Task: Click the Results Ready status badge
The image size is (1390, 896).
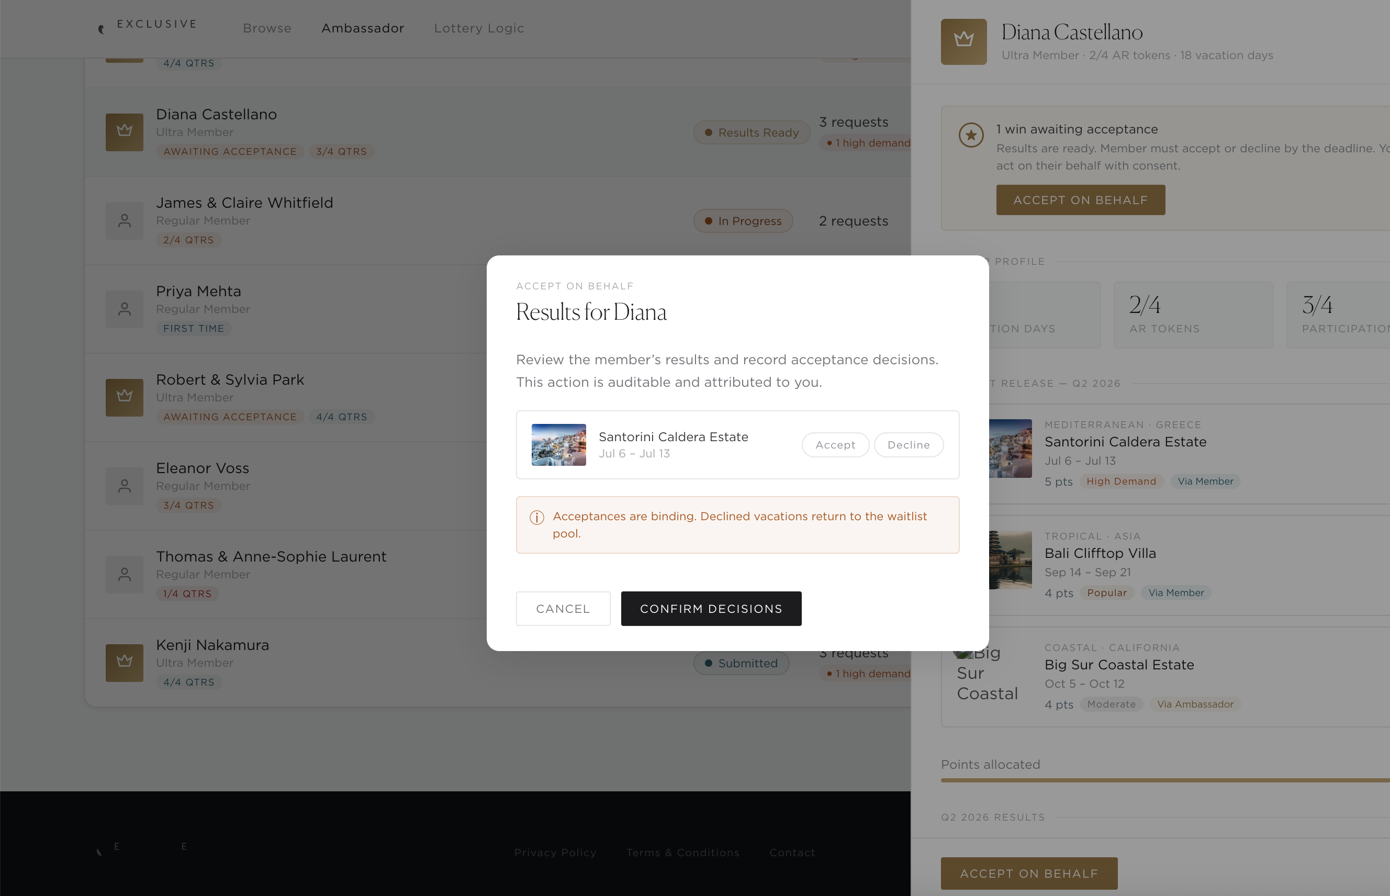Action: click(751, 132)
